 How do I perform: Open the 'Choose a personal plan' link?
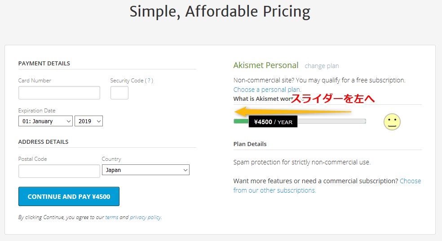(267, 90)
